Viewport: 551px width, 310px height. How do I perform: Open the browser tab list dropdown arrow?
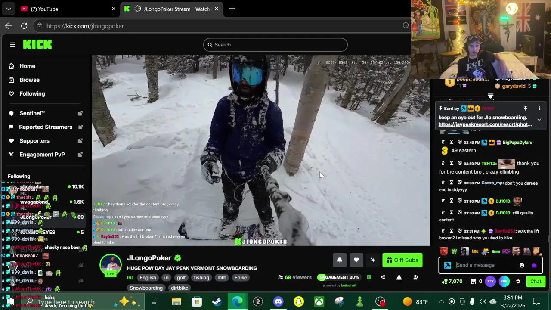8,9
